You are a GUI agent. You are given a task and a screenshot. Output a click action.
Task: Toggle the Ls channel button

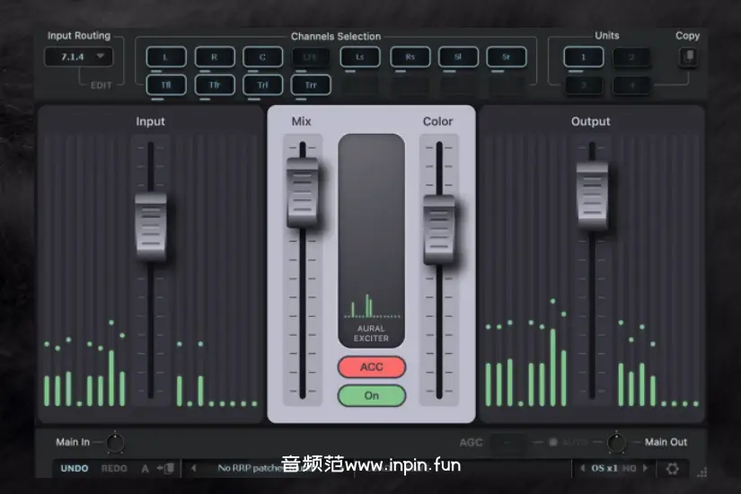point(360,57)
